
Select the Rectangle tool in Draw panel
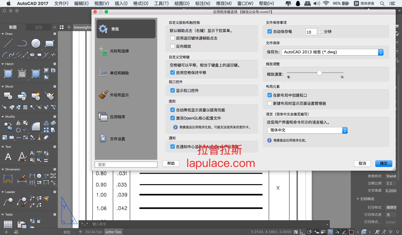pos(50,43)
